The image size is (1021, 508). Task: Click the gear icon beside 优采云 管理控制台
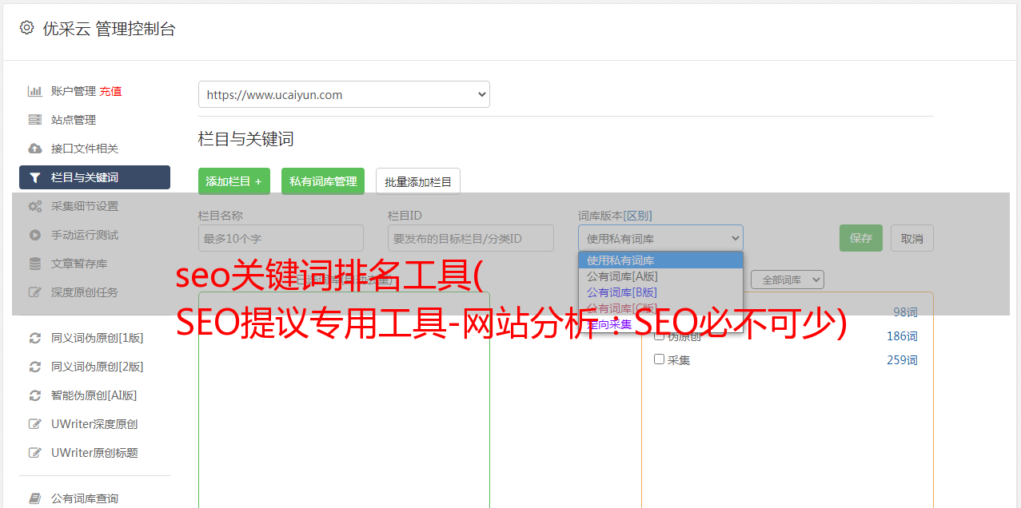coord(26,28)
